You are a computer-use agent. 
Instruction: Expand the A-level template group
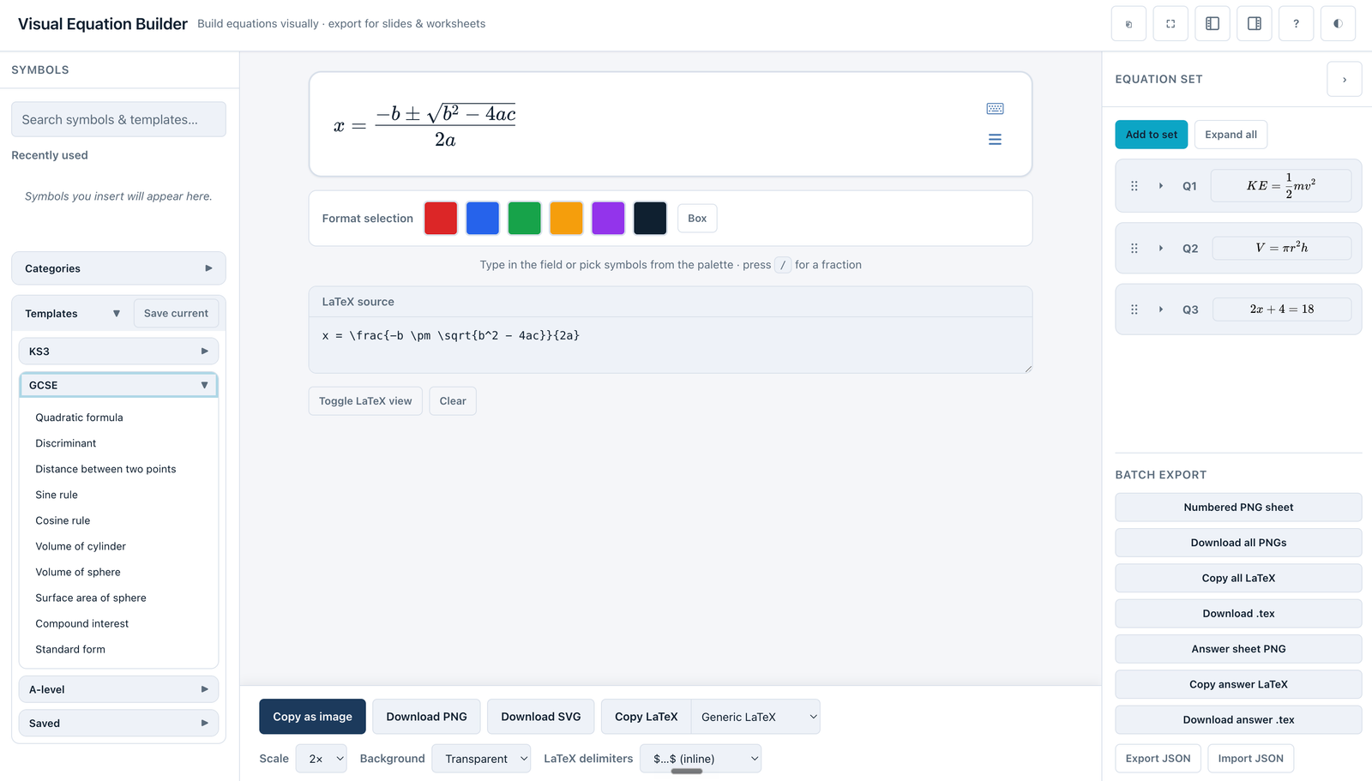coord(118,689)
